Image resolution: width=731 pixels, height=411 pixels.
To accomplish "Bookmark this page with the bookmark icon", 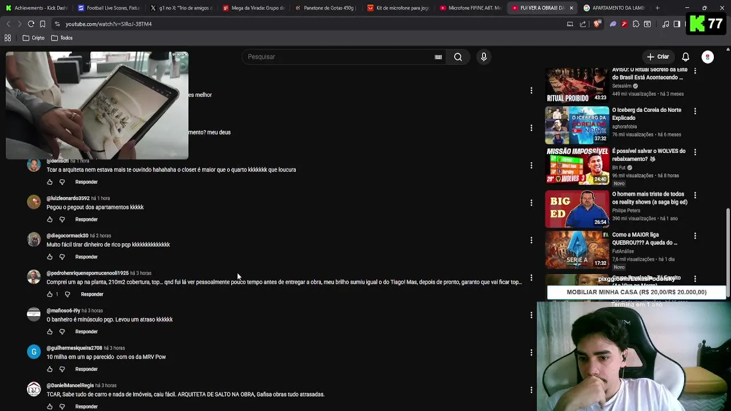I will coord(42,24).
